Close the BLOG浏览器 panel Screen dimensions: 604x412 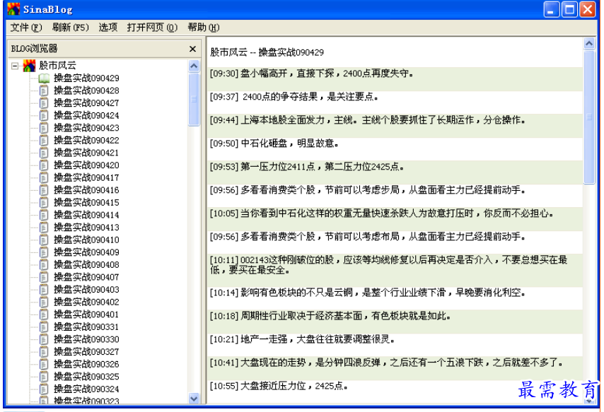(192, 49)
